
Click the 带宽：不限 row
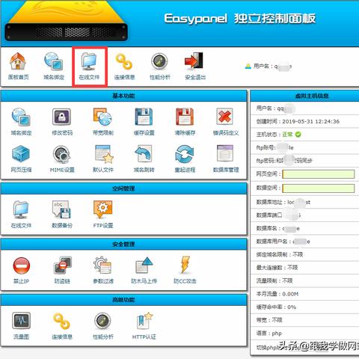point(304,320)
